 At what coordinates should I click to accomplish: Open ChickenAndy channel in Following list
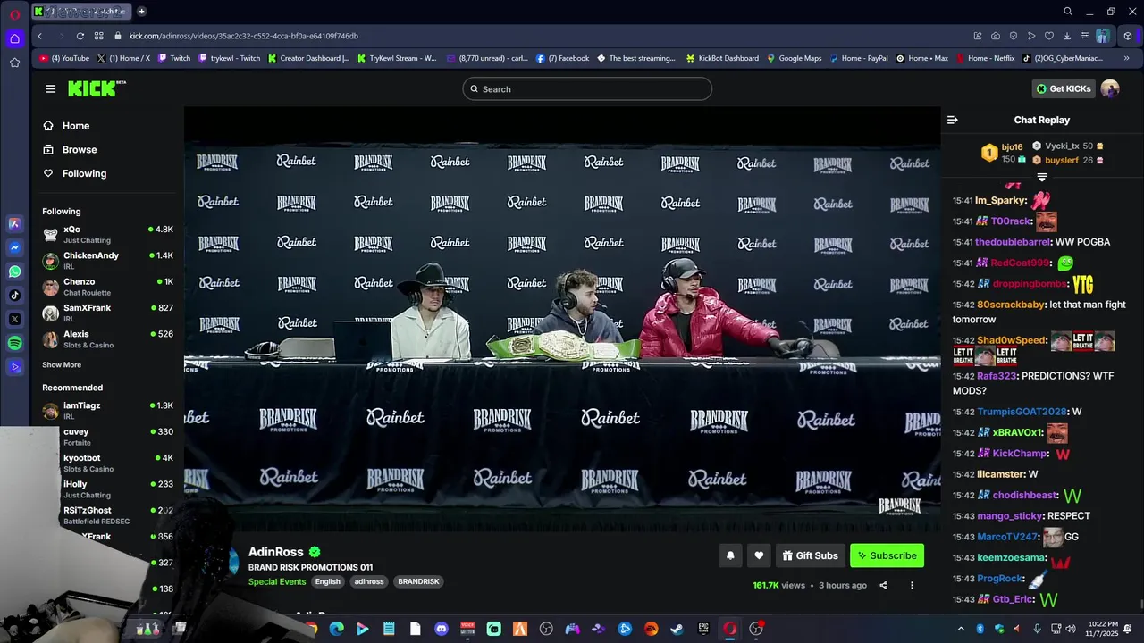tap(107, 260)
